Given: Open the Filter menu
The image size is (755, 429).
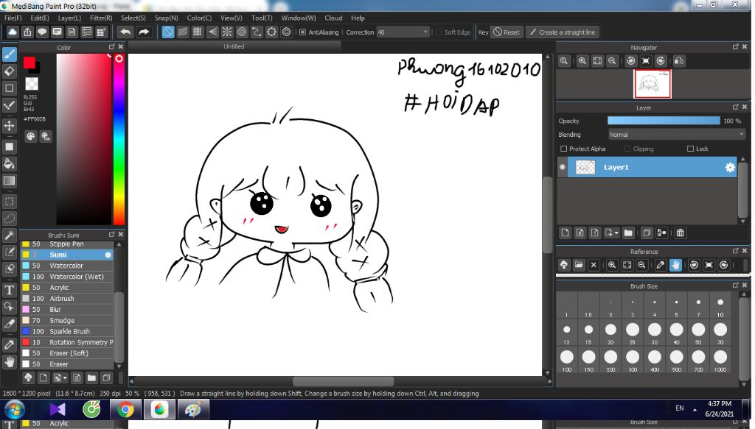Looking at the screenshot, I should tap(101, 18).
